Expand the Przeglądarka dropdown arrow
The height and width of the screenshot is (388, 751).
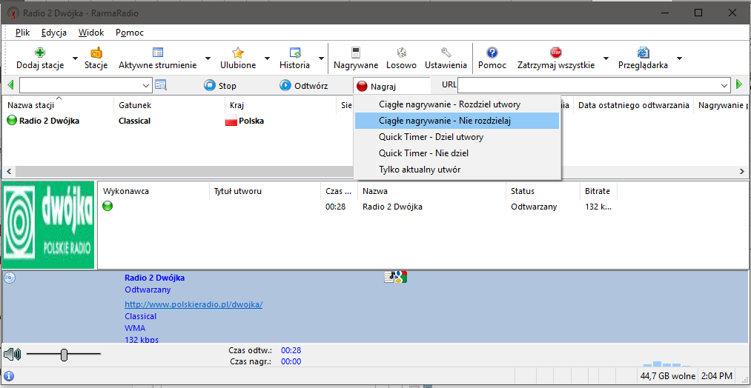coord(678,58)
